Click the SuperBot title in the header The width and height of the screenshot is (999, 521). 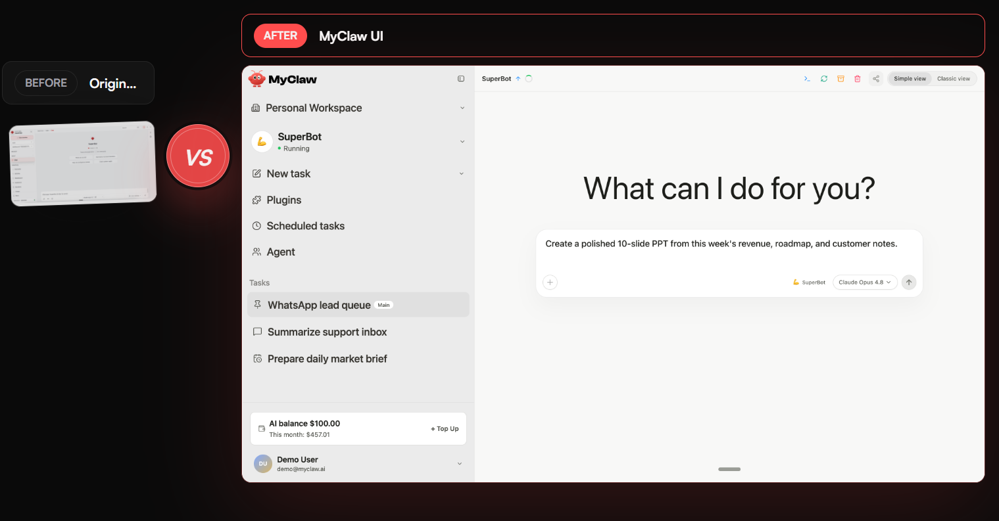click(497, 79)
